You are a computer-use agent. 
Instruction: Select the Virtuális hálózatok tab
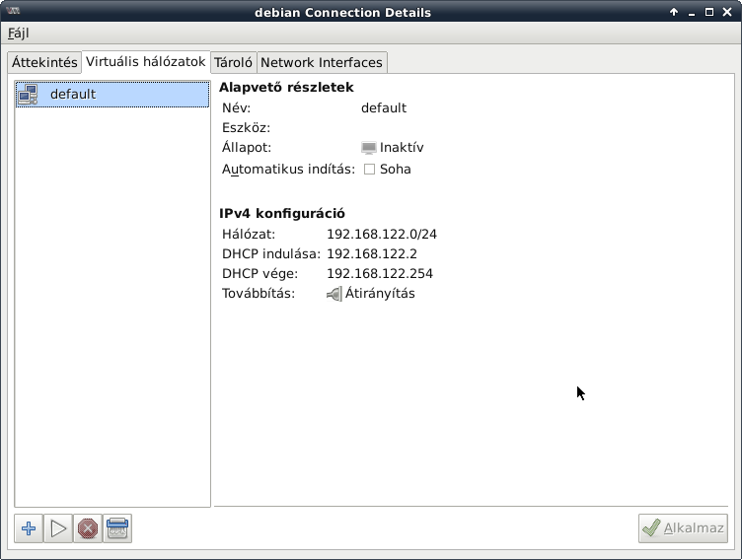(x=146, y=61)
